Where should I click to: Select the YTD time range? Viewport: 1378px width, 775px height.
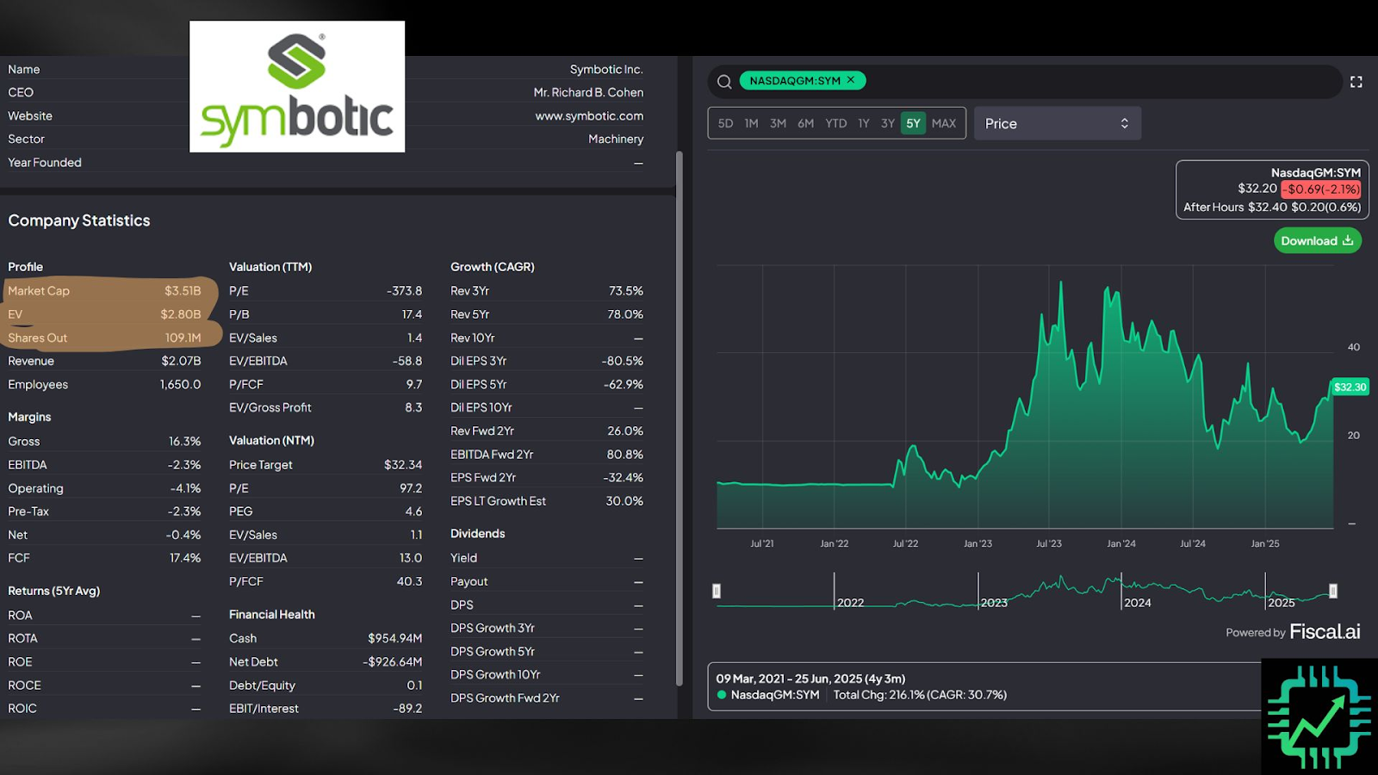point(835,123)
